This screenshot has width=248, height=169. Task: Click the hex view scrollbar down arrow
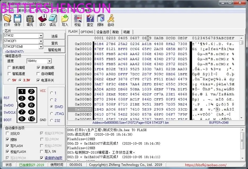pos(241,118)
